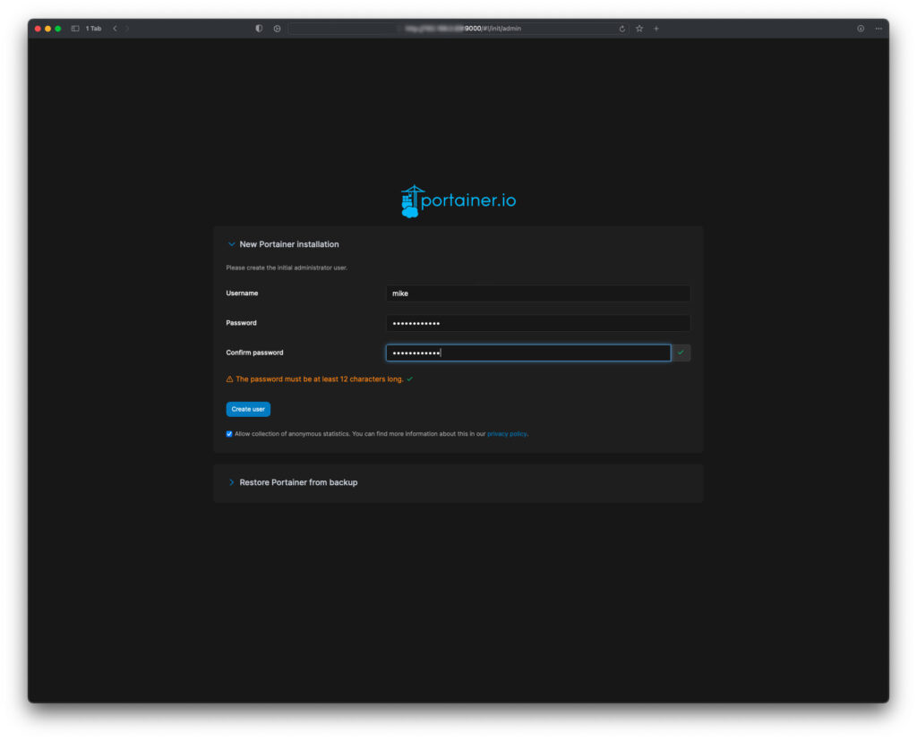Image resolution: width=917 pixels, height=740 pixels.
Task: Click the portainer.io logo
Action: [x=458, y=201]
